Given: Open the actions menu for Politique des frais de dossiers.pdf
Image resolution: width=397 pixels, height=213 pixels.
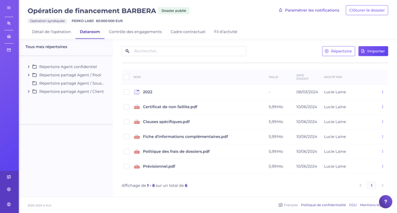Looking at the screenshot, I should click(383, 151).
